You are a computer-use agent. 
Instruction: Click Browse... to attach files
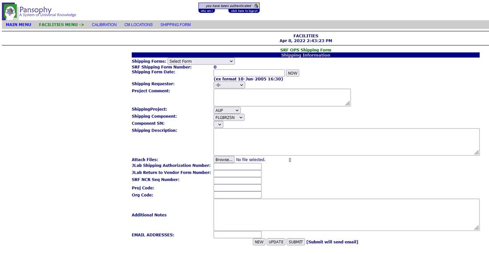click(224, 160)
